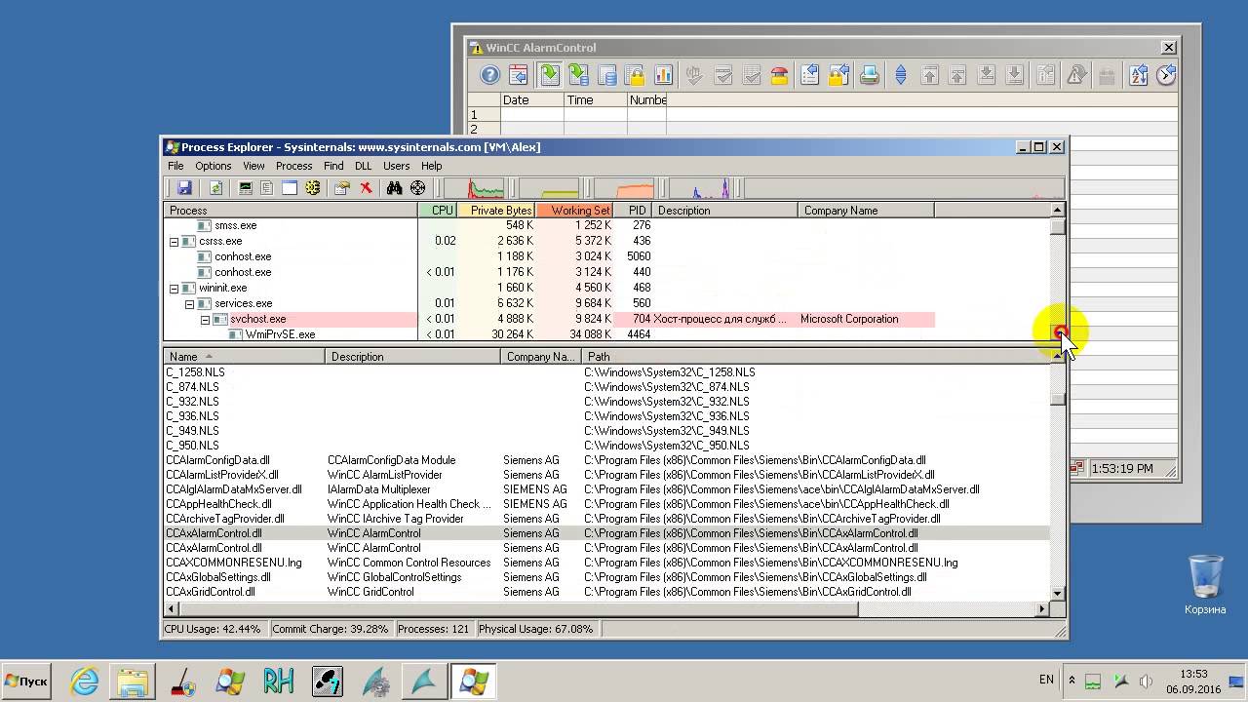Open the process Properties toolbar icon
This screenshot has height=702, width=1248.
(342, 188)
